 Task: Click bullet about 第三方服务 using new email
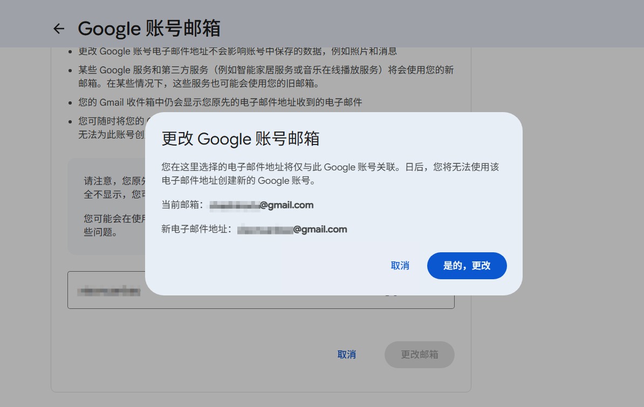(x=265, y=77)
